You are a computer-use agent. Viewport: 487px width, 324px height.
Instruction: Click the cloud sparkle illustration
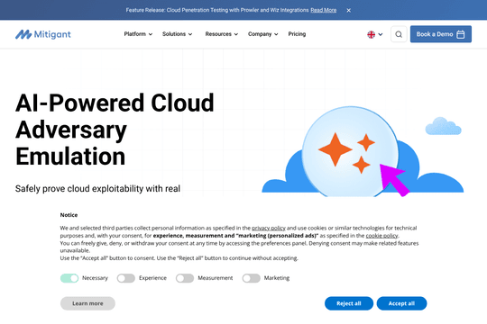[363, 152]
